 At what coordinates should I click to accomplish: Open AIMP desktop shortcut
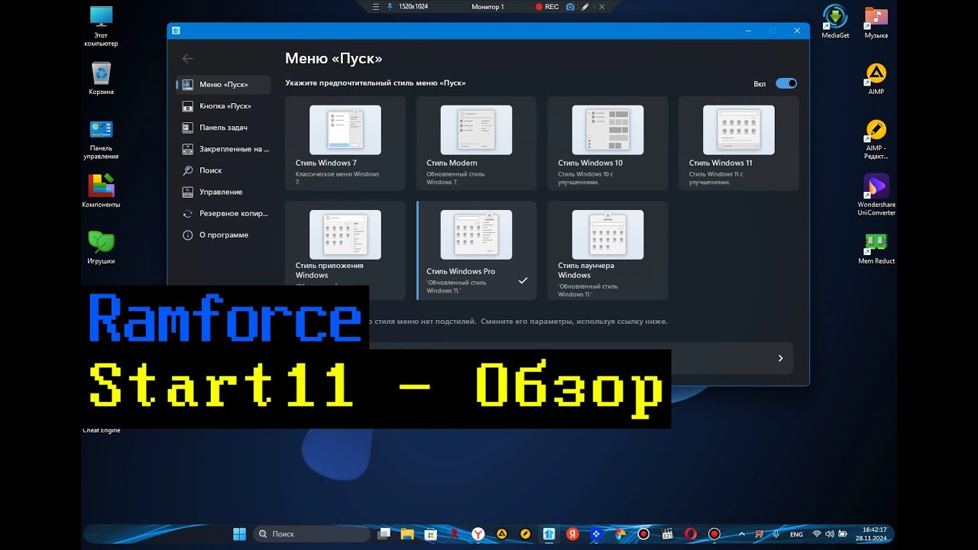(876, 79)
